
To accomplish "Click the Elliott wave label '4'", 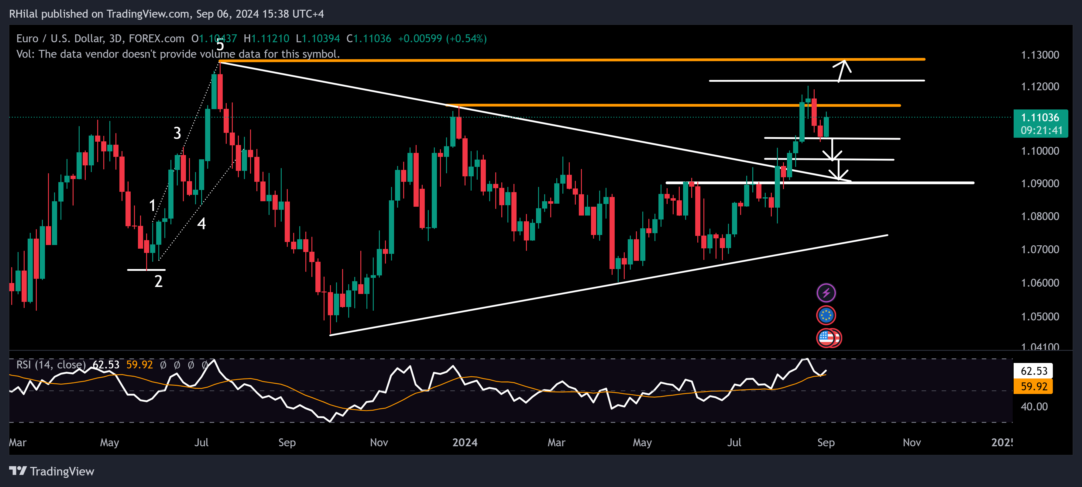I will 202,223.
